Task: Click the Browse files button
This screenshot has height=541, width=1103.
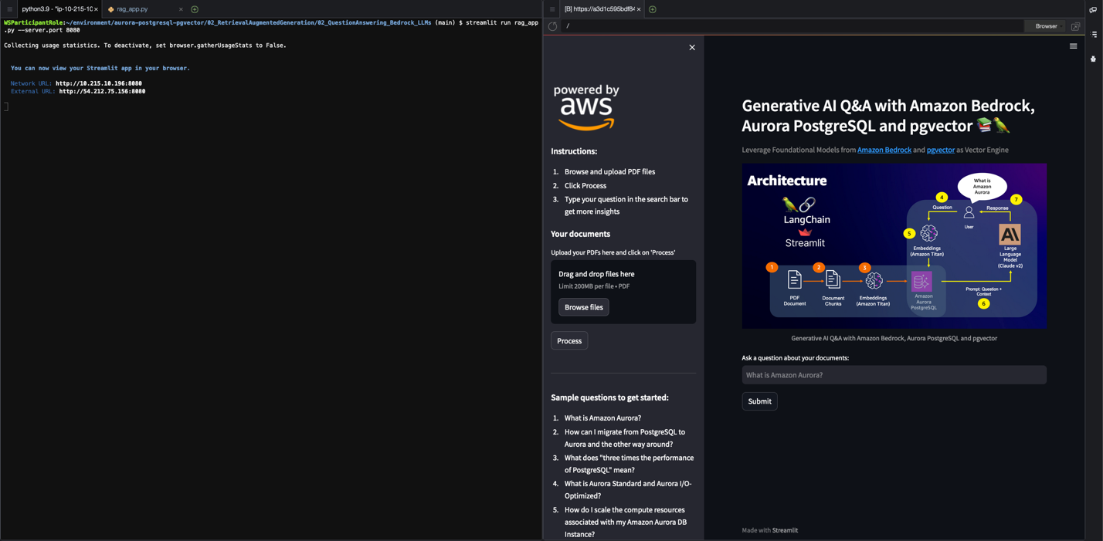Action: (x=584, y=307)
